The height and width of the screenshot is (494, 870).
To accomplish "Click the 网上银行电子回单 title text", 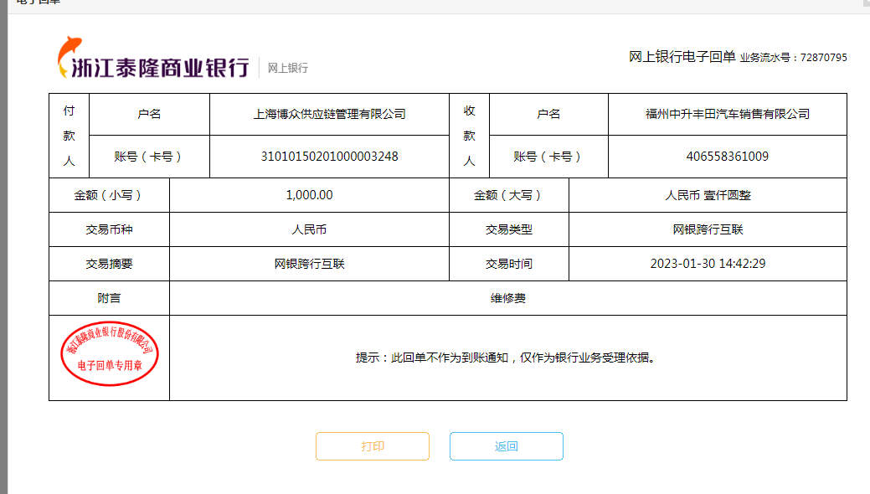I will click(682, 57).
